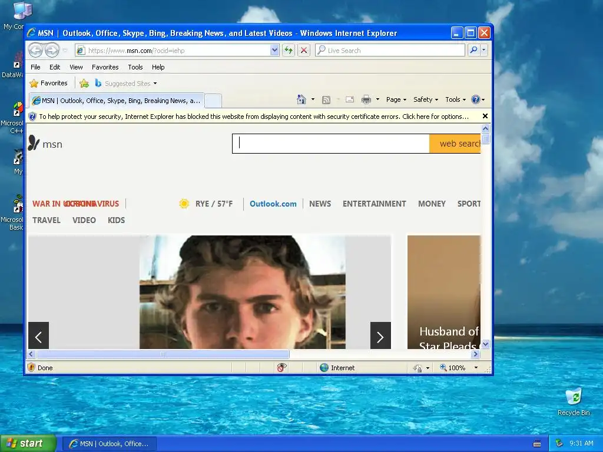The width and height of the screenshot is (603, 452).
Task: Click the zoom level 100% magnifier
Action: pos(443,367)
